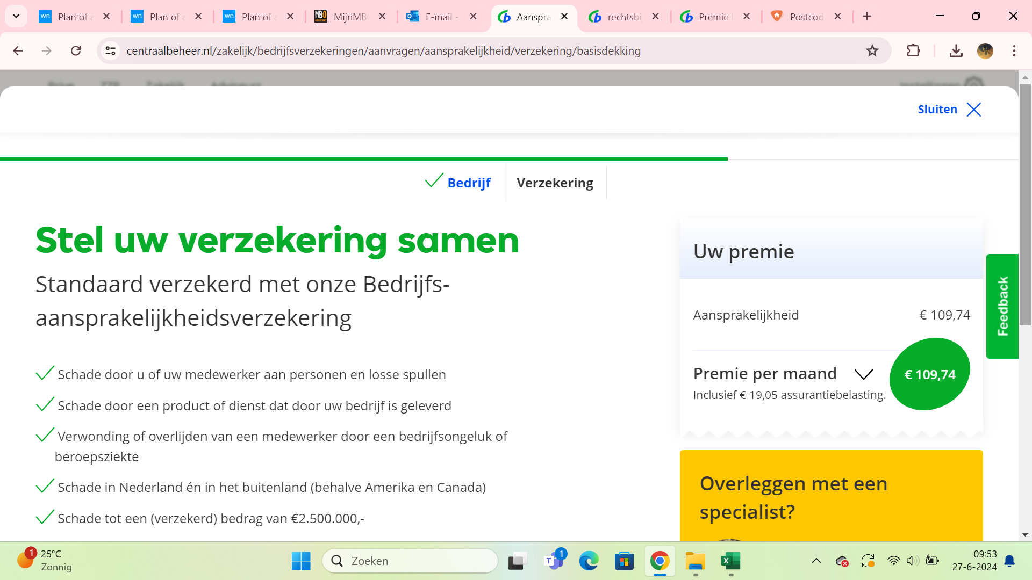Switch to the E-mail Outlook tab

point(440,17)
